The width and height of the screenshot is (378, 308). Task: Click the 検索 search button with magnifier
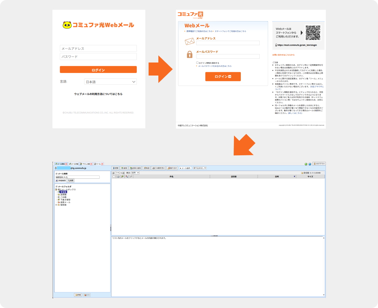71,180
